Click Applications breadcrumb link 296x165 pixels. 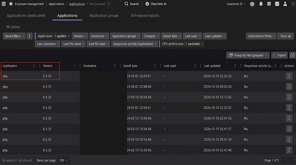pos(77,4)
